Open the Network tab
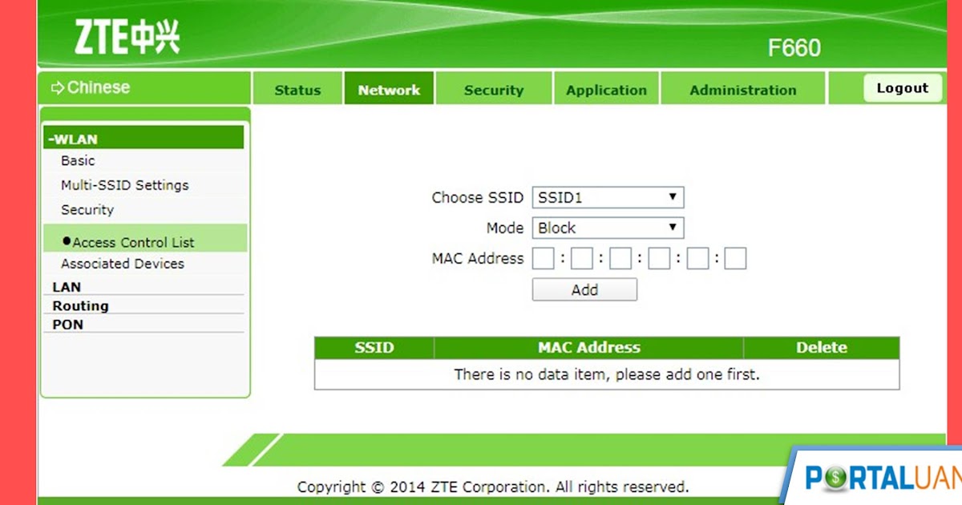The width and height of the screenshot is (962, 505). pyautogui.click(x=389, y=90)
